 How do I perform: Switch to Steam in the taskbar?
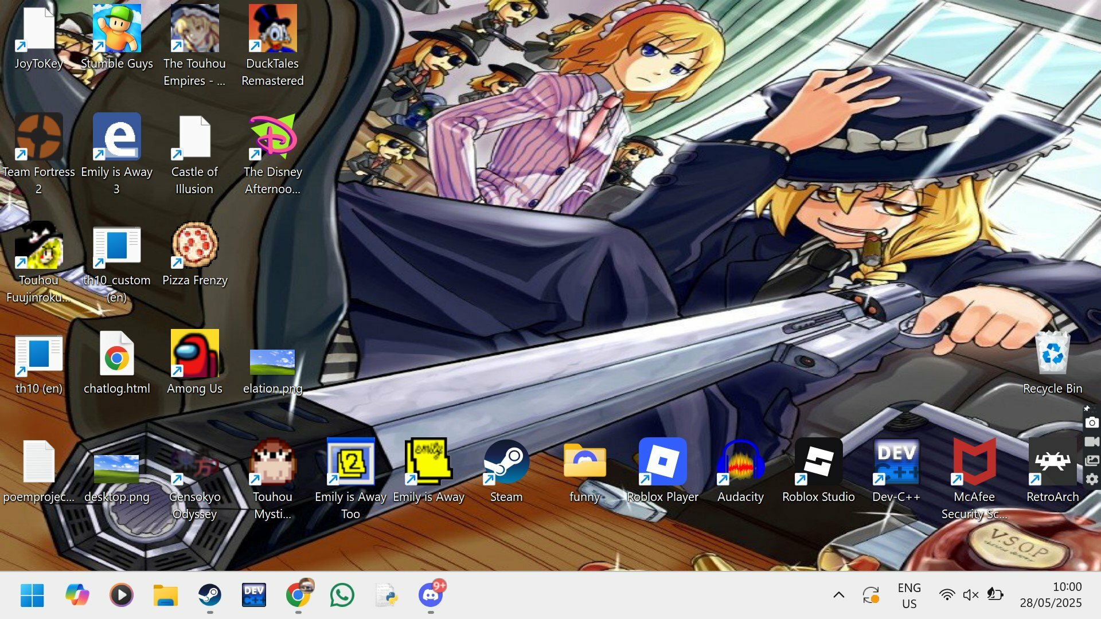[210, 595]
